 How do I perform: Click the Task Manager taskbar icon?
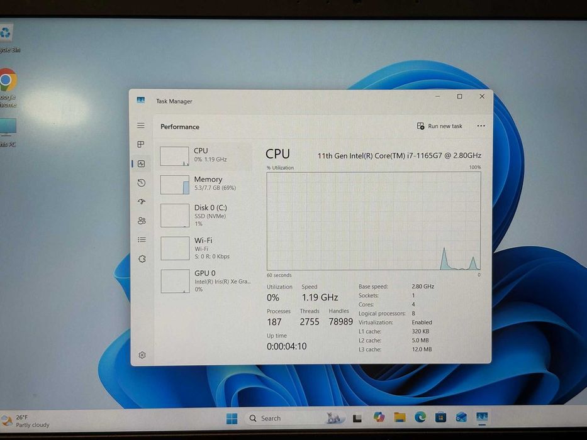[x=482, y=417]
